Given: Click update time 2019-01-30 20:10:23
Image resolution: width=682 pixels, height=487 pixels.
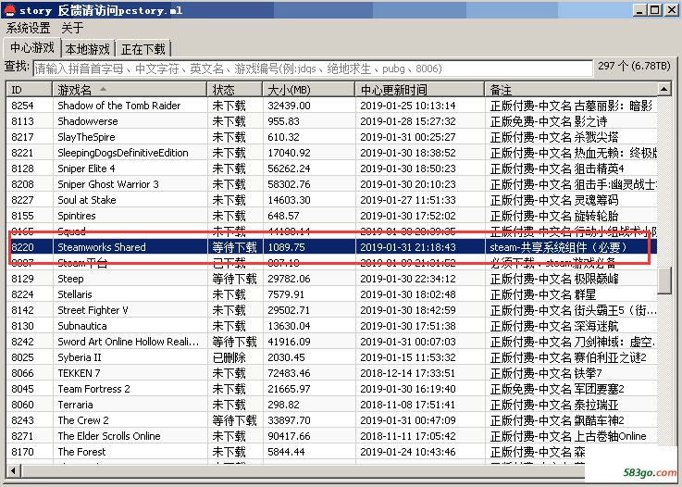Looking at the screenshot, I should click(408, 184).
